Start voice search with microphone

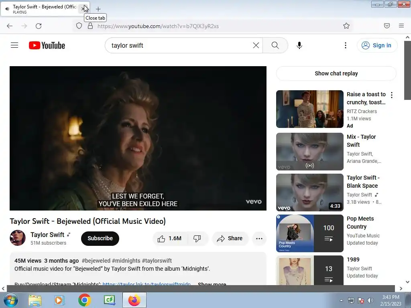(299, 45)
